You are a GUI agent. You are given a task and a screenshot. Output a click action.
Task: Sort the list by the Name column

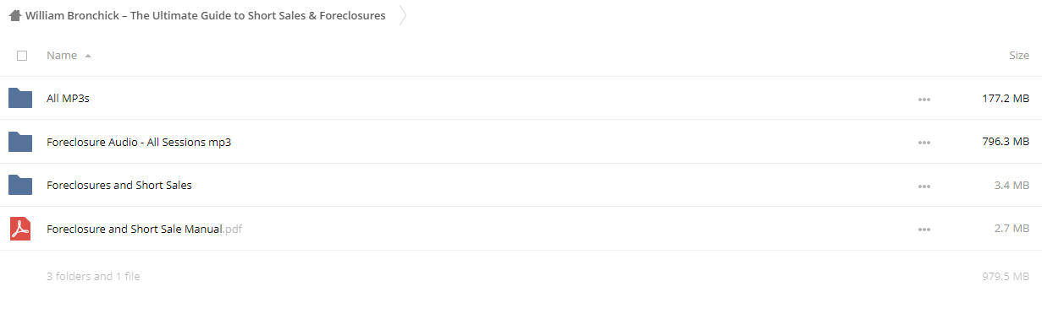pos(62,55)
